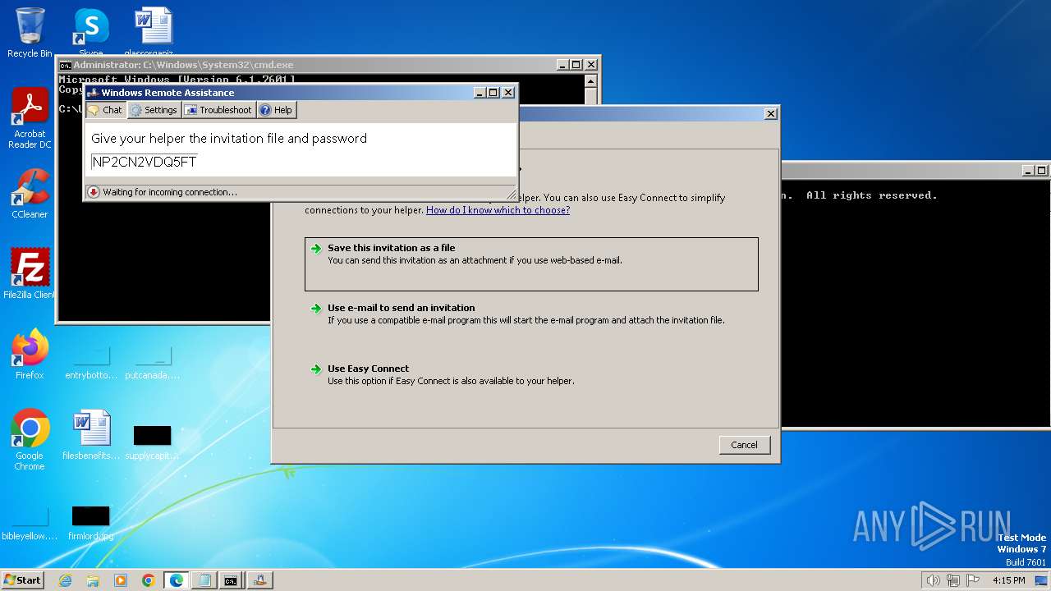
Task: Open Windows Media Player from taskbar
Action: pos(121,580)
